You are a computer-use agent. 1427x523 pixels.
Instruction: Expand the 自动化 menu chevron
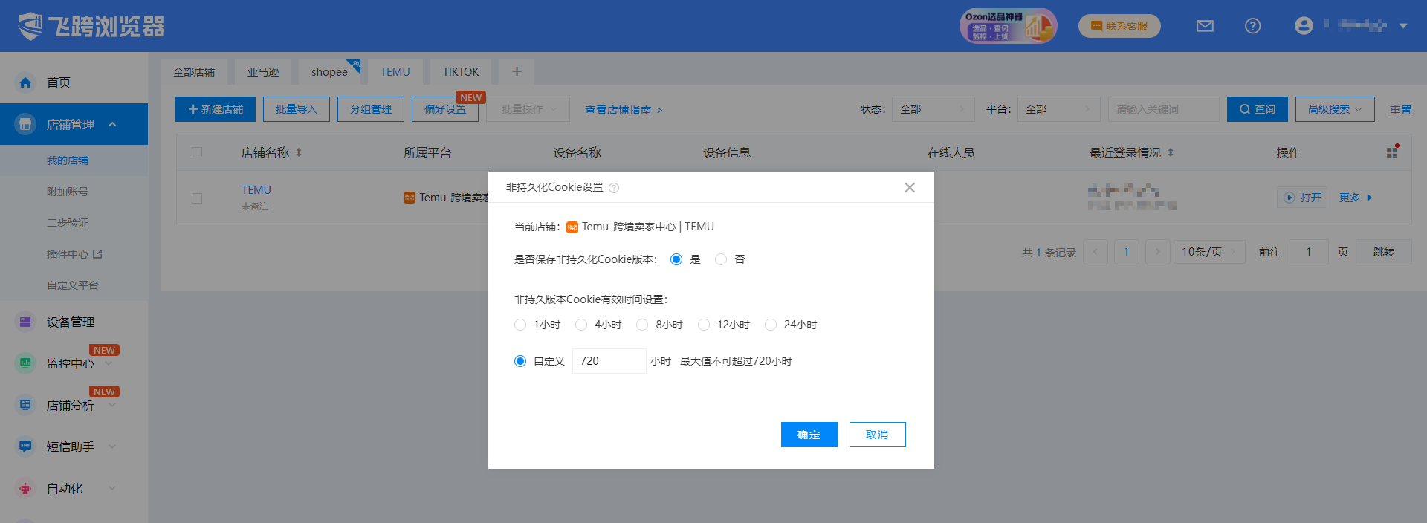point(112,488)
